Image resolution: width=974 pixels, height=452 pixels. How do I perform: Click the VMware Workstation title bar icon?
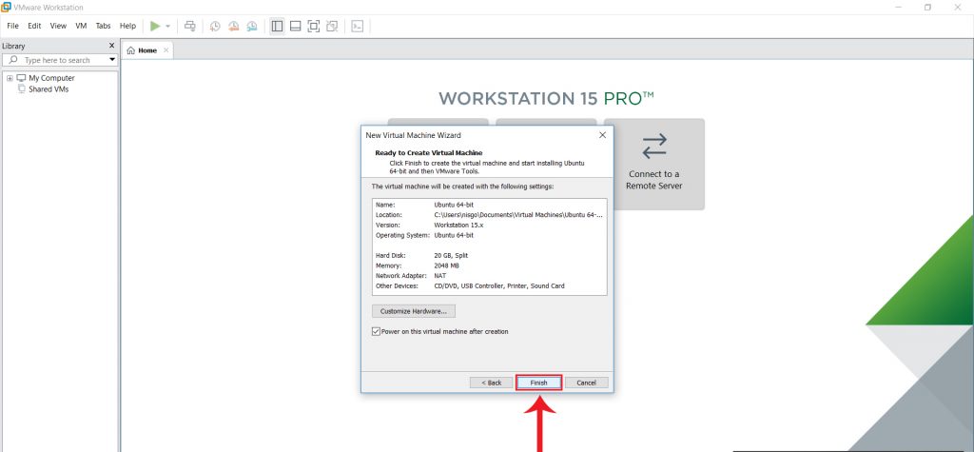[7, 7]
